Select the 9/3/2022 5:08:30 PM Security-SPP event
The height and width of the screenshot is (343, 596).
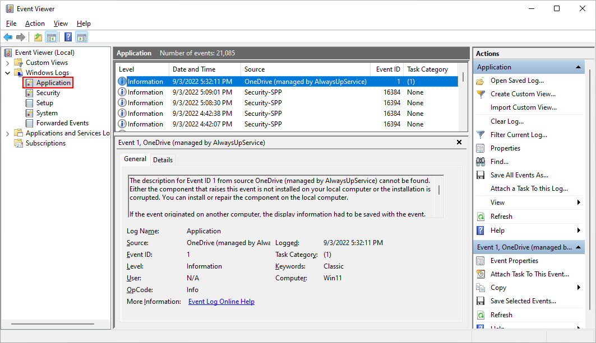[288, 103]
